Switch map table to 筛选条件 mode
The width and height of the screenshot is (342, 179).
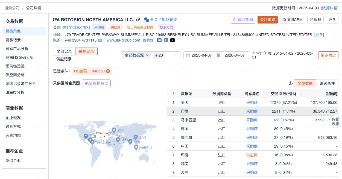tap(327, 83)
